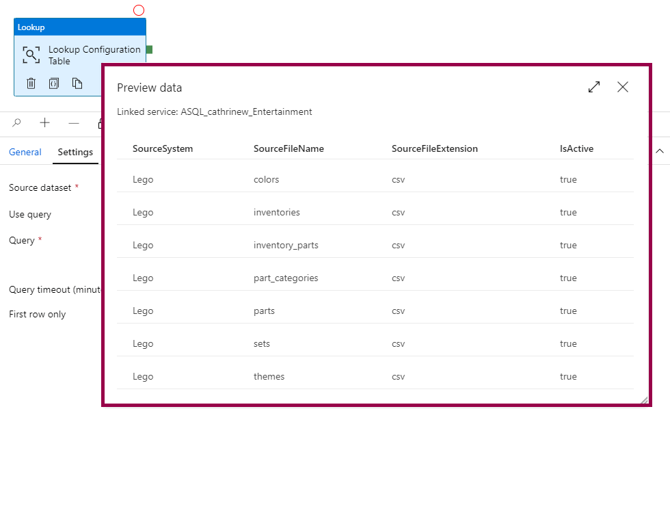View source code of Lookup activity
Viewport: 670px width, 513px height.
click(x=54, y=83)
